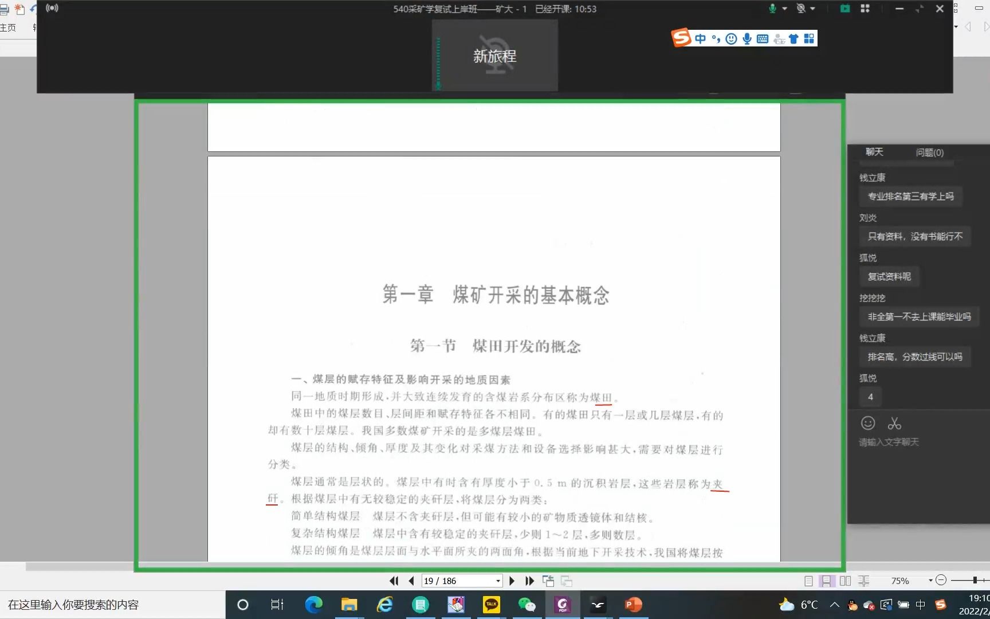Go to previous page in PDF viewer
The height and width of the screenshot is (619, 990).
tap(411, 581)
